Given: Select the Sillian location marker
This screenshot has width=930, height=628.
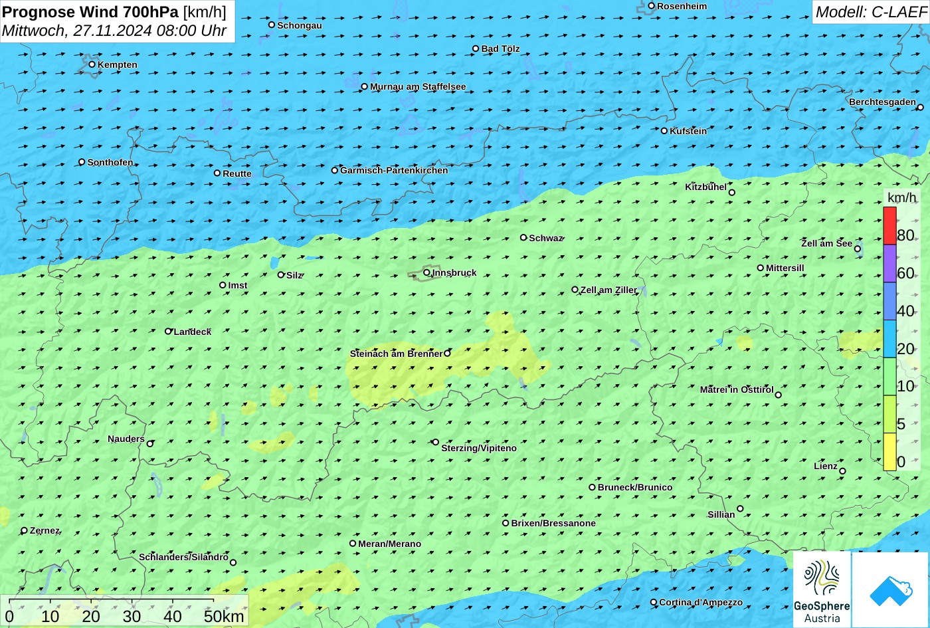Looking at the screenshot, I should coord(740,509).
